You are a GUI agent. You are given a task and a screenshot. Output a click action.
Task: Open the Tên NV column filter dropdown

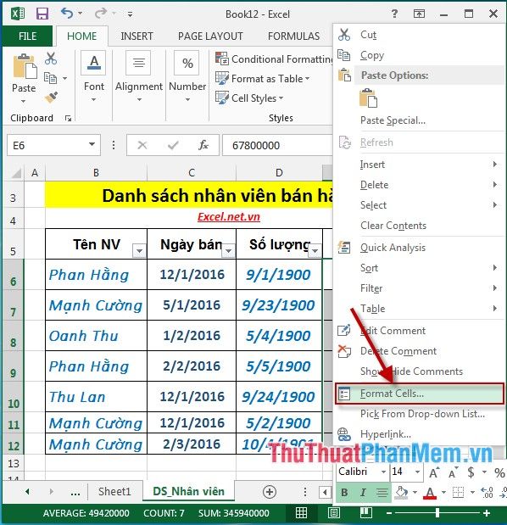(x=139, y=250)
